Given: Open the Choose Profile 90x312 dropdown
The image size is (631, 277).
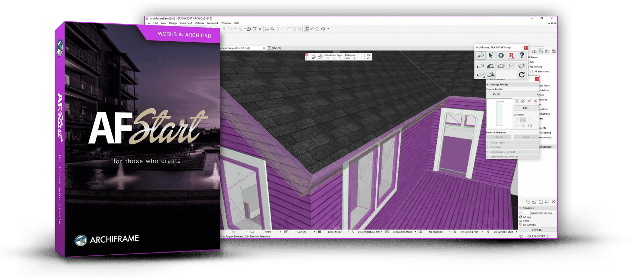Looking at the screenshot, I should pos(512,94).
